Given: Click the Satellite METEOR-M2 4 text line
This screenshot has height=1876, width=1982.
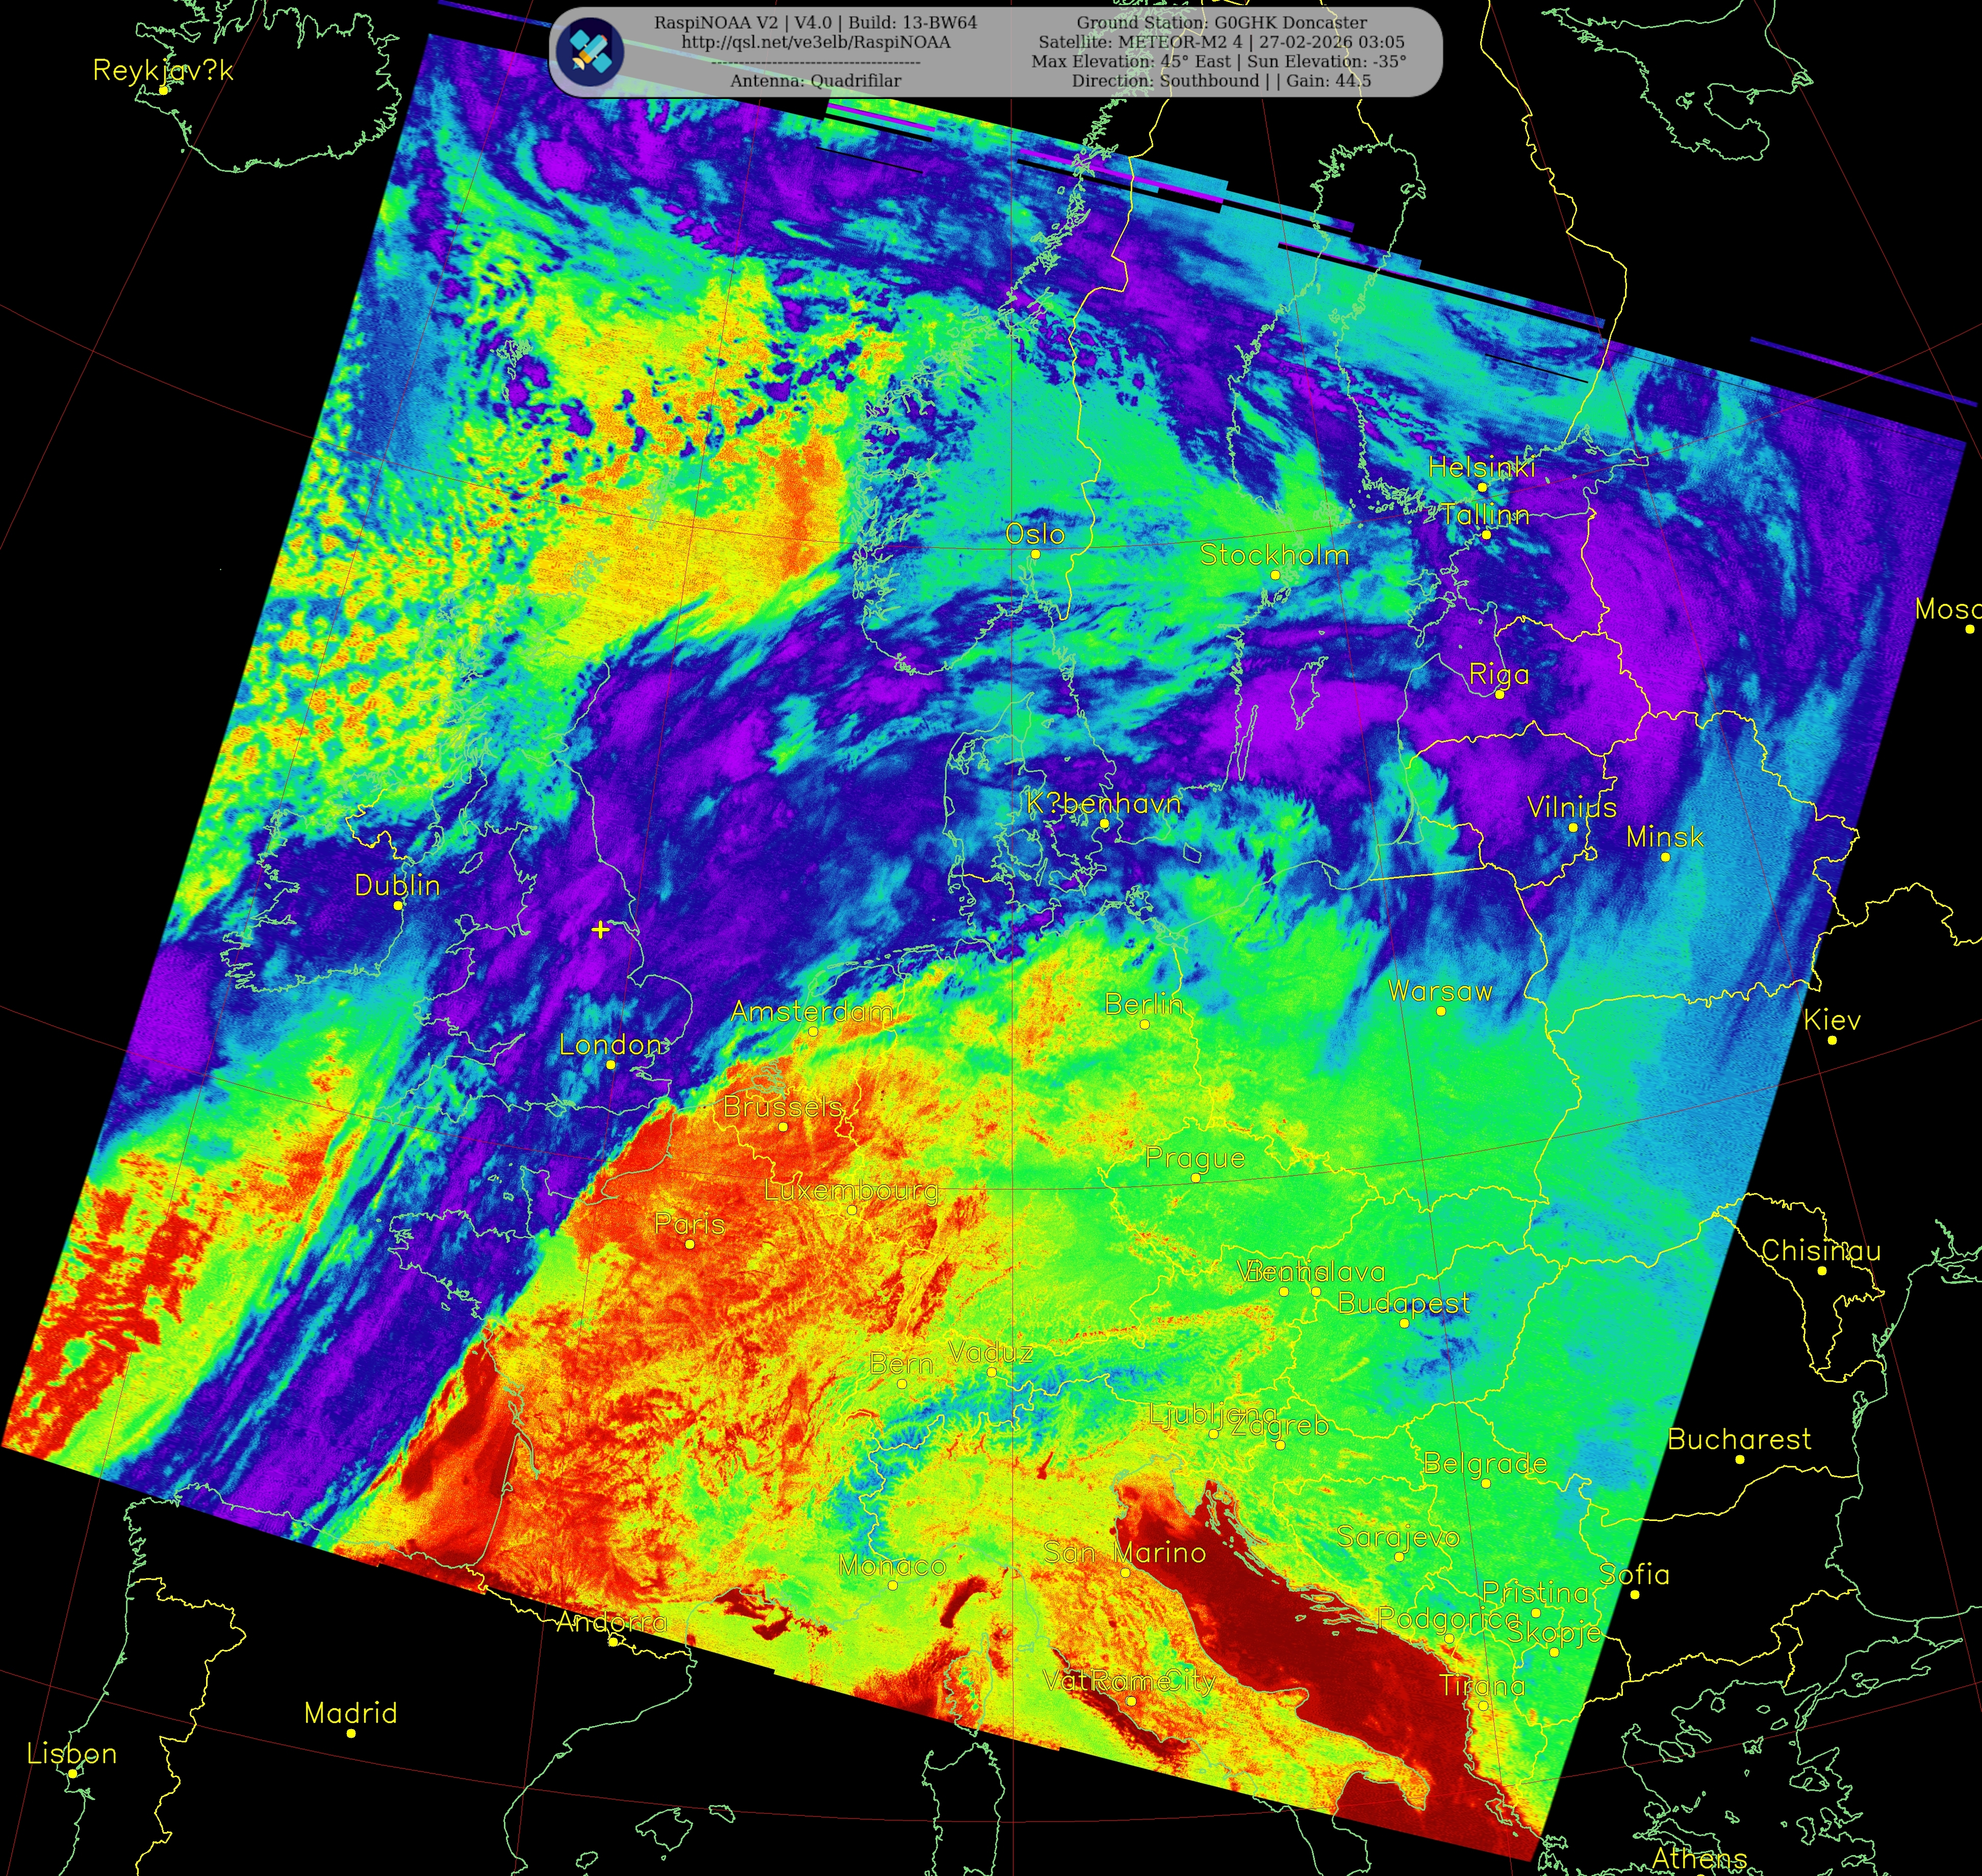Looking at the screenshot, I should 1221,42.
